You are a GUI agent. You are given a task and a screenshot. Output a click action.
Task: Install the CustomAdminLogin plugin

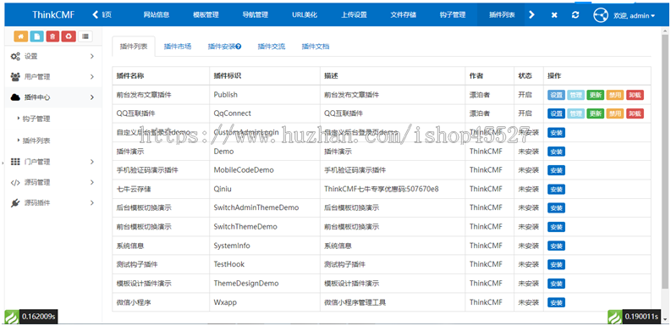pos(556,132)
